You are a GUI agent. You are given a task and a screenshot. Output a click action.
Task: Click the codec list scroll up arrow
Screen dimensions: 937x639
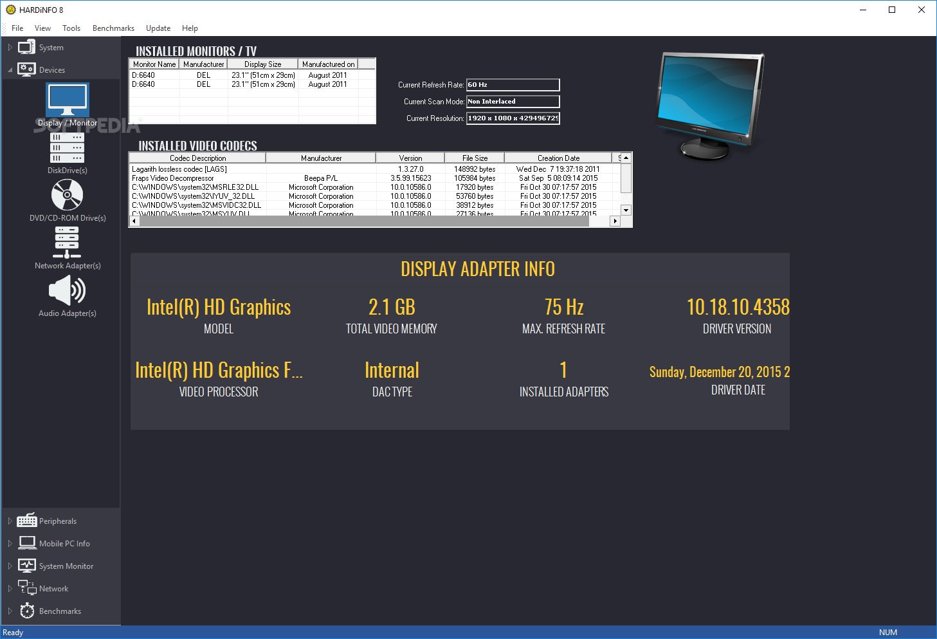(x=626, y=158)
